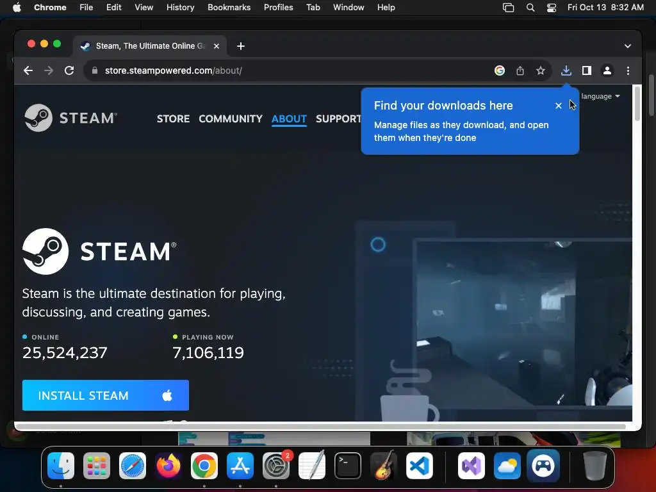Close the Steam browser tab
The image size is (656, 492).
(x=217, y=46)
